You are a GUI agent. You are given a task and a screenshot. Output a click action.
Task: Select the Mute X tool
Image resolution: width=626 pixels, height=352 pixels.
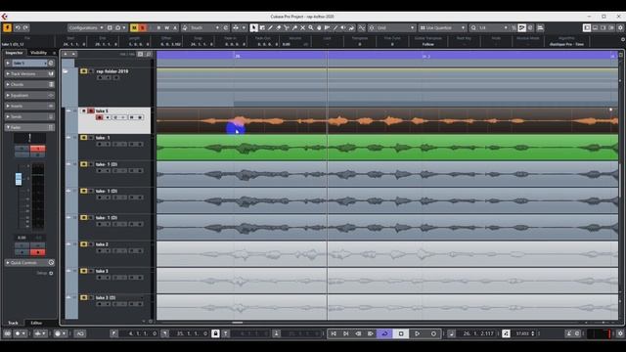pos(302,27)
